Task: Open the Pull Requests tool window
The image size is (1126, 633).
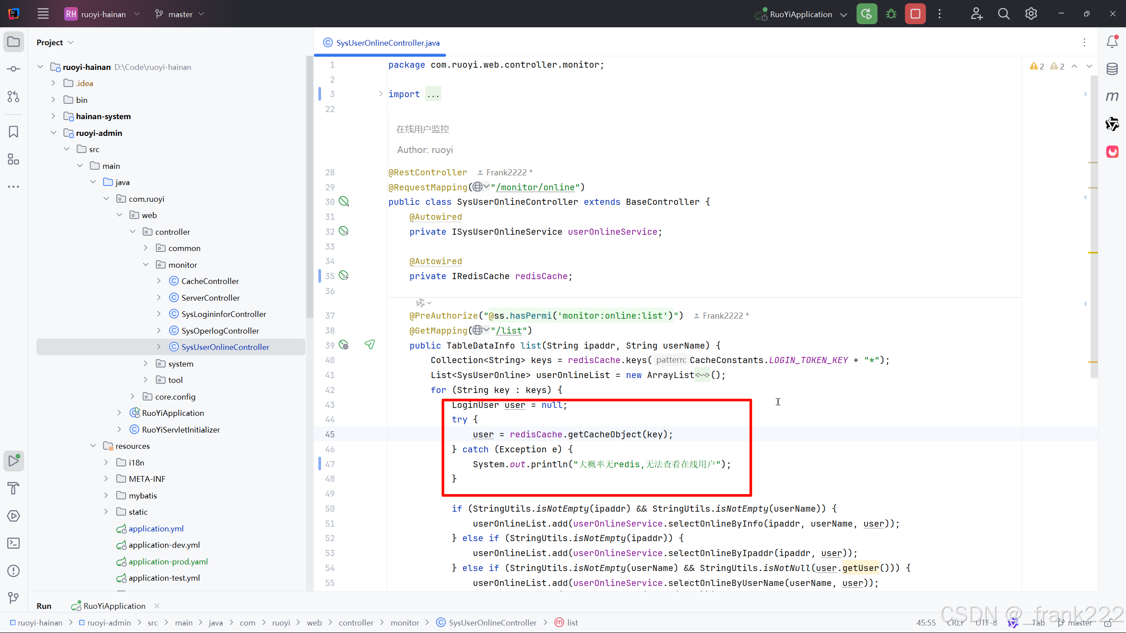Action: point(14,97)
